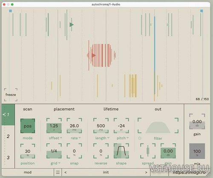Click the filter curve display
The height and width of the screenshot is (178, 213).
point(158,126)
